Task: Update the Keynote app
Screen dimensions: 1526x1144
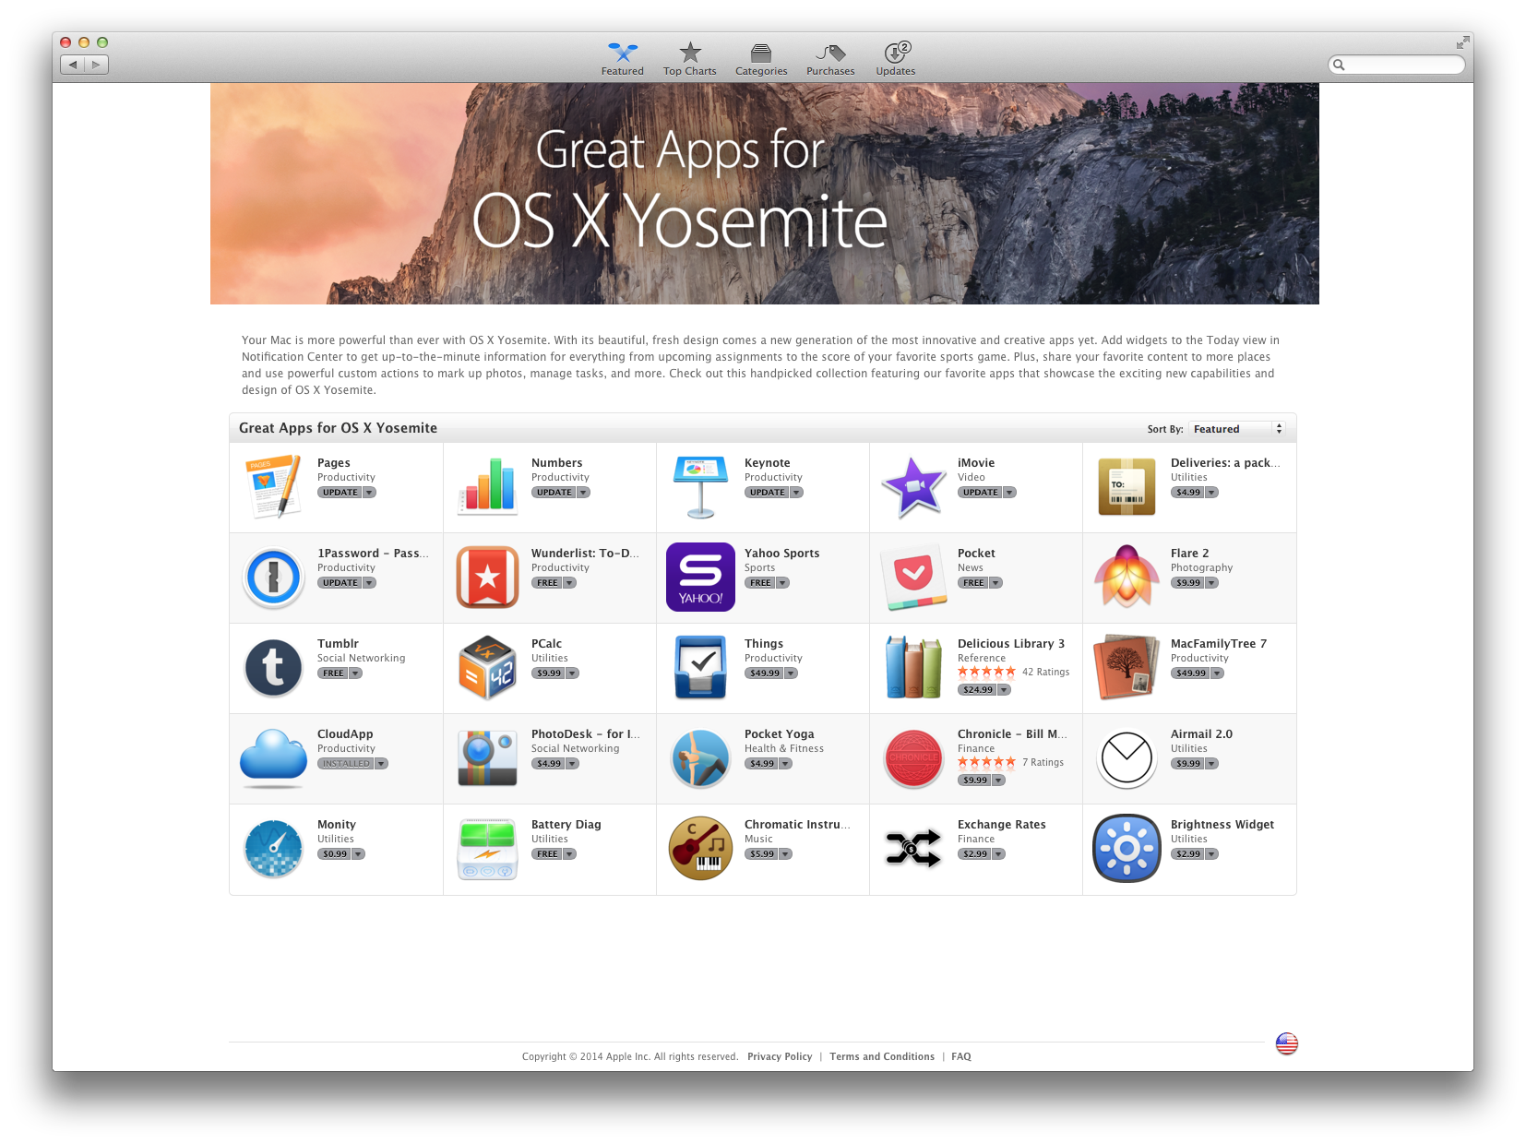Action: point(767,493)
